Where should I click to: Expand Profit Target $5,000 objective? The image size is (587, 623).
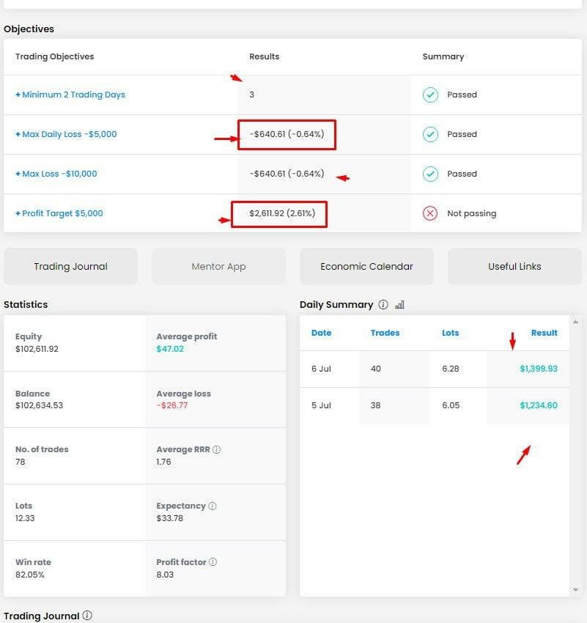(59, 213)
